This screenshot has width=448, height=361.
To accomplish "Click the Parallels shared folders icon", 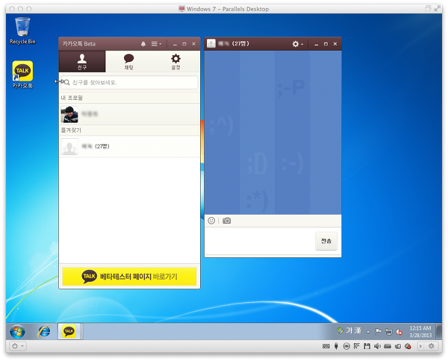I will (x=398, y=346).
